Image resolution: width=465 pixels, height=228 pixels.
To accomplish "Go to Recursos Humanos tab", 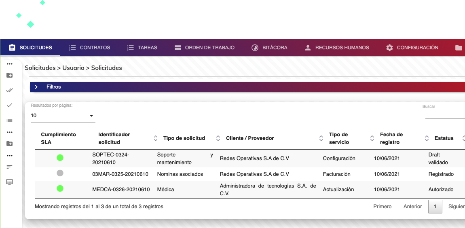I will point(337,48).
